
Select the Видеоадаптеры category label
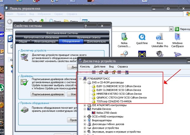point(102,120)
